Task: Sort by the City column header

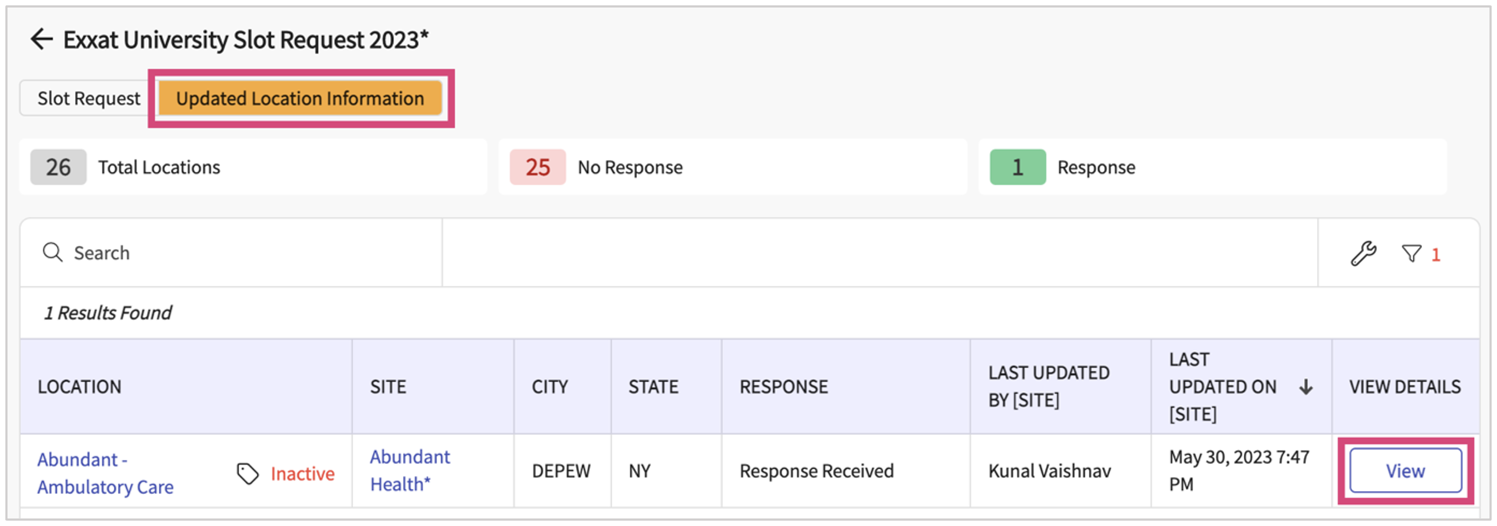Action: [x=550, y=387]
